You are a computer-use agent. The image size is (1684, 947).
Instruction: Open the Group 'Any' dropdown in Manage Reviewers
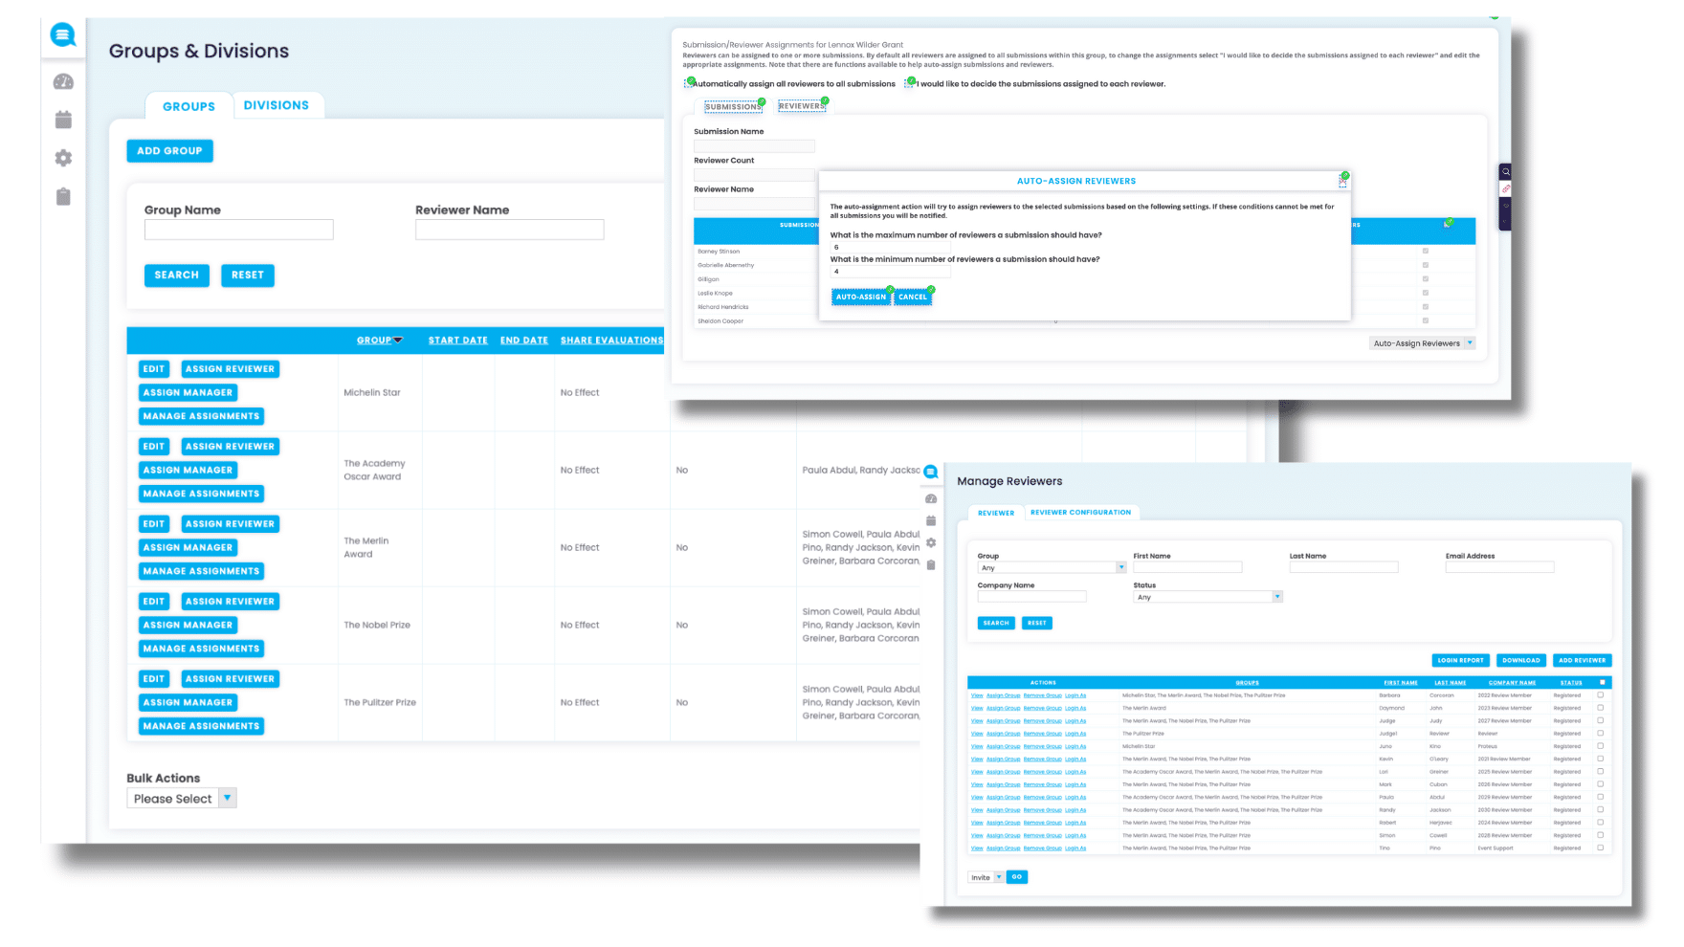(x=1052, y=568)
